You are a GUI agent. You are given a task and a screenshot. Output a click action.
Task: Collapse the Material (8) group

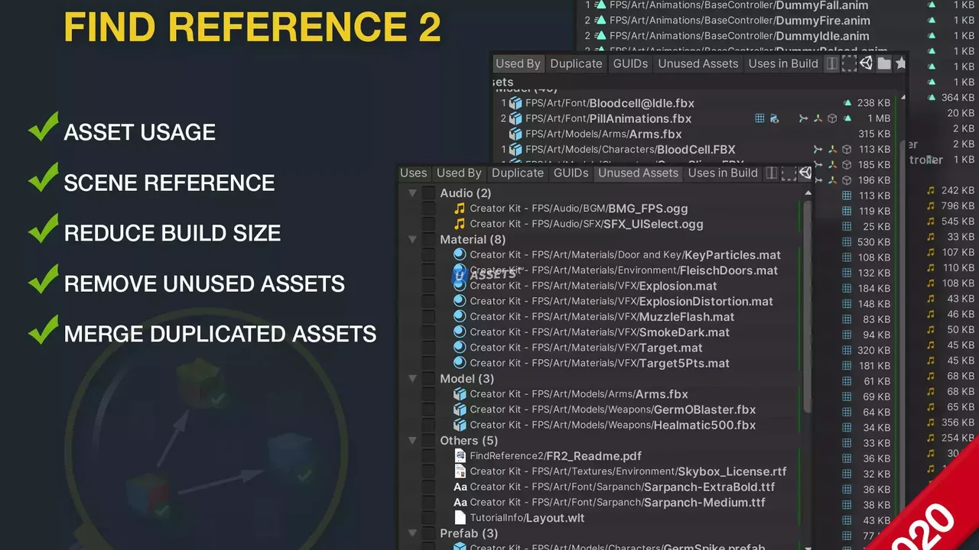(x=412, y=239)
